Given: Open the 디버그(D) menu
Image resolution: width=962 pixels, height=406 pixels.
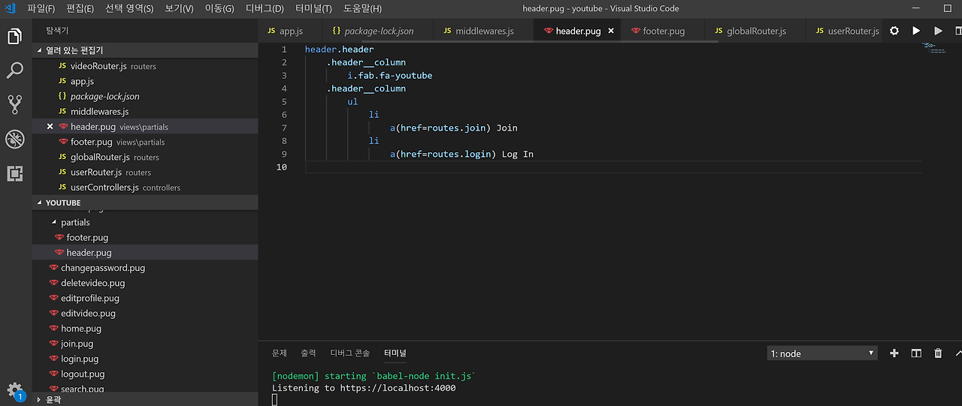Looking at the screenshot, I should (265, 8).
